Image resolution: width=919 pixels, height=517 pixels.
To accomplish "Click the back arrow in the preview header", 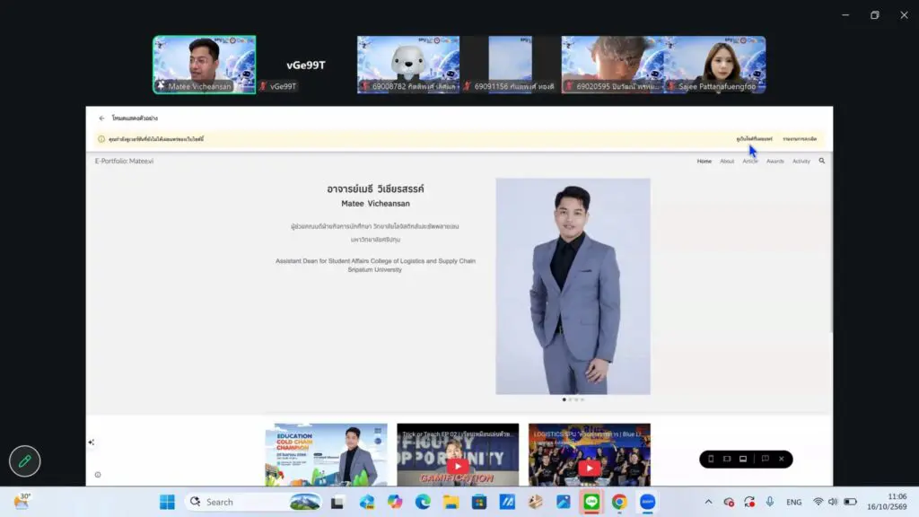I will [101, 118].
